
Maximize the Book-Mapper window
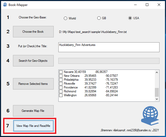[x=147, y=5]
